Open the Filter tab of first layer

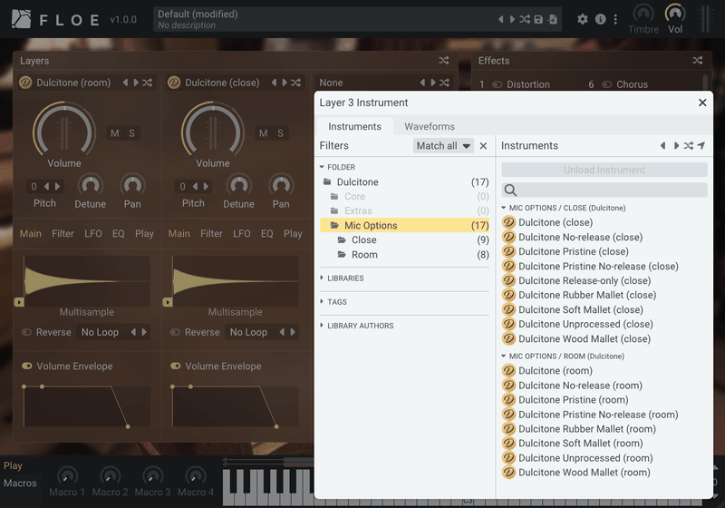pos(63,233)
